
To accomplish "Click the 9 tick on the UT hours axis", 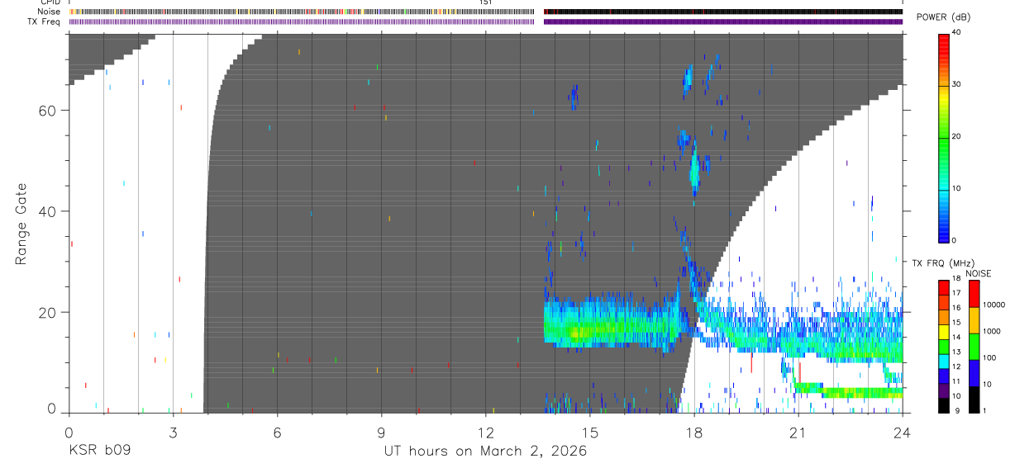I will point(381,432).
